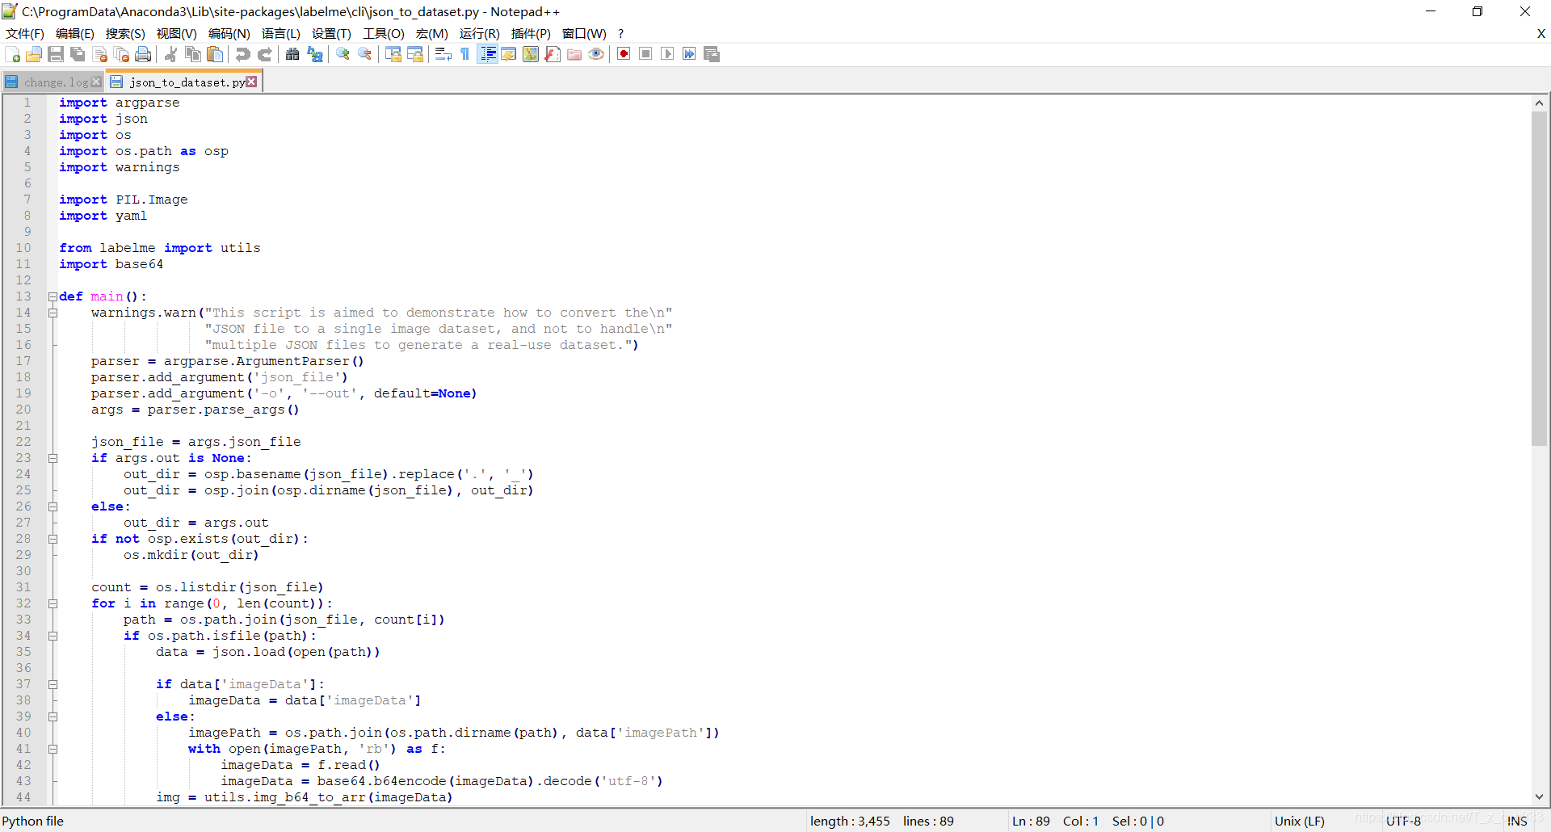Screen dimensions: 1551x832
Task: Collapse the def main() fold marker
Action: point(53,296)
